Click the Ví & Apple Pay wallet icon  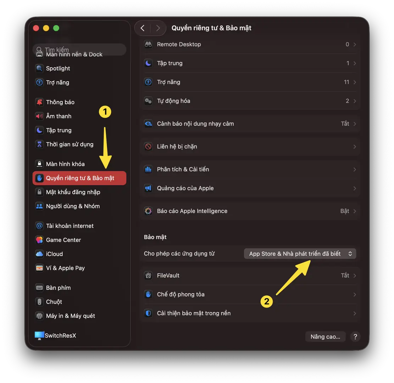point(39,268)
